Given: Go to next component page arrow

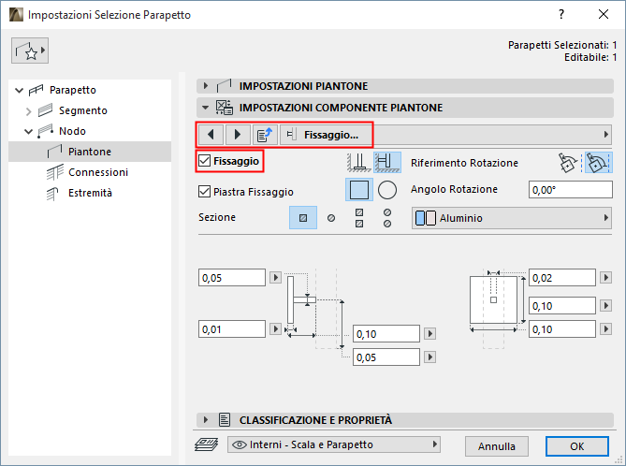Looking at the screenshot, I should pos(238,135).
